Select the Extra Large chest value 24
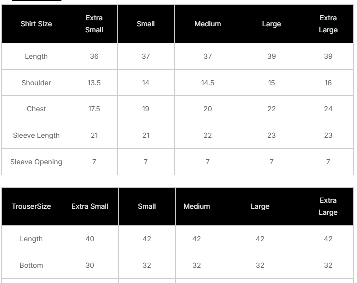The image size is (357, 283). 328,109
